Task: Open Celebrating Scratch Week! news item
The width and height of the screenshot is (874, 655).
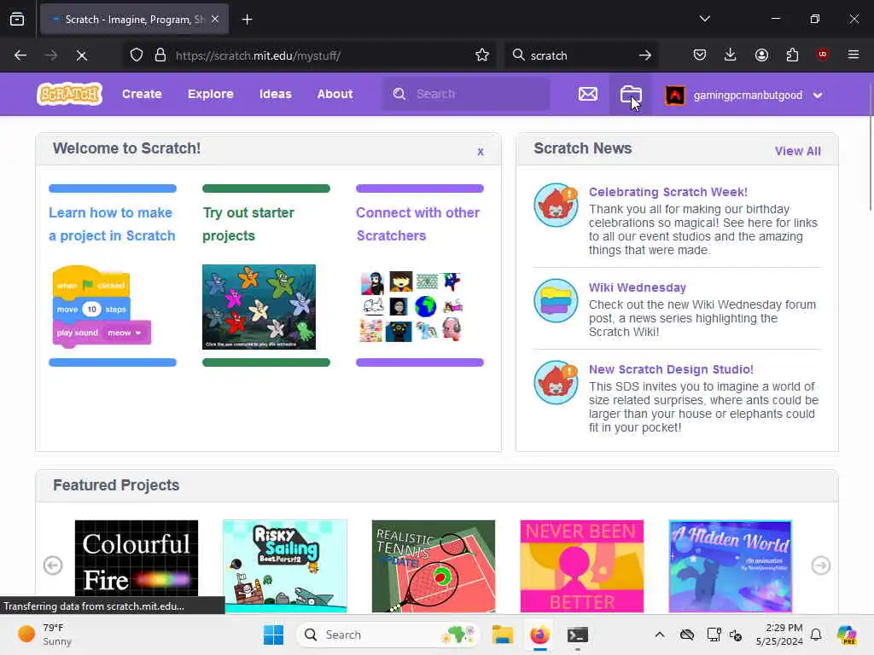Action: [667, 192]
